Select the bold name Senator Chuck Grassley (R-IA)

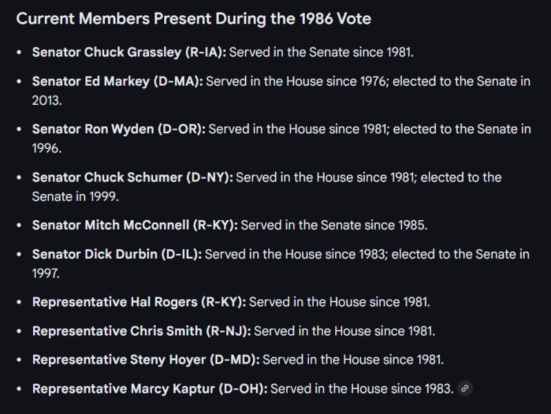click(130, 52)
